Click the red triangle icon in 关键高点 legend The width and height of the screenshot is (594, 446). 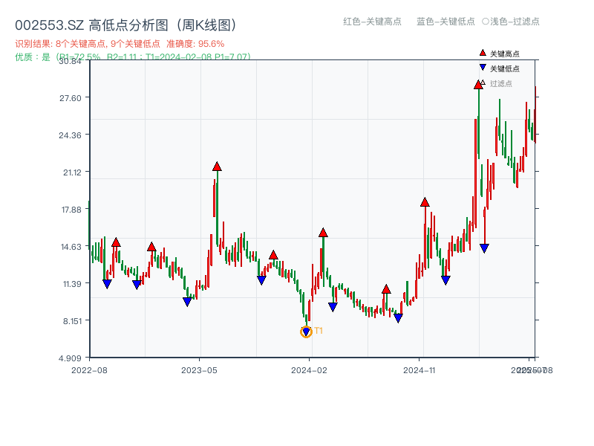coord(482,53)
